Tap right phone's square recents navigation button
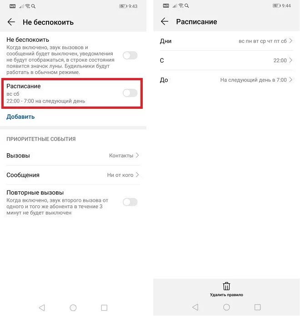The width and height of the screenshot is (300, 316). pos(257,307)
